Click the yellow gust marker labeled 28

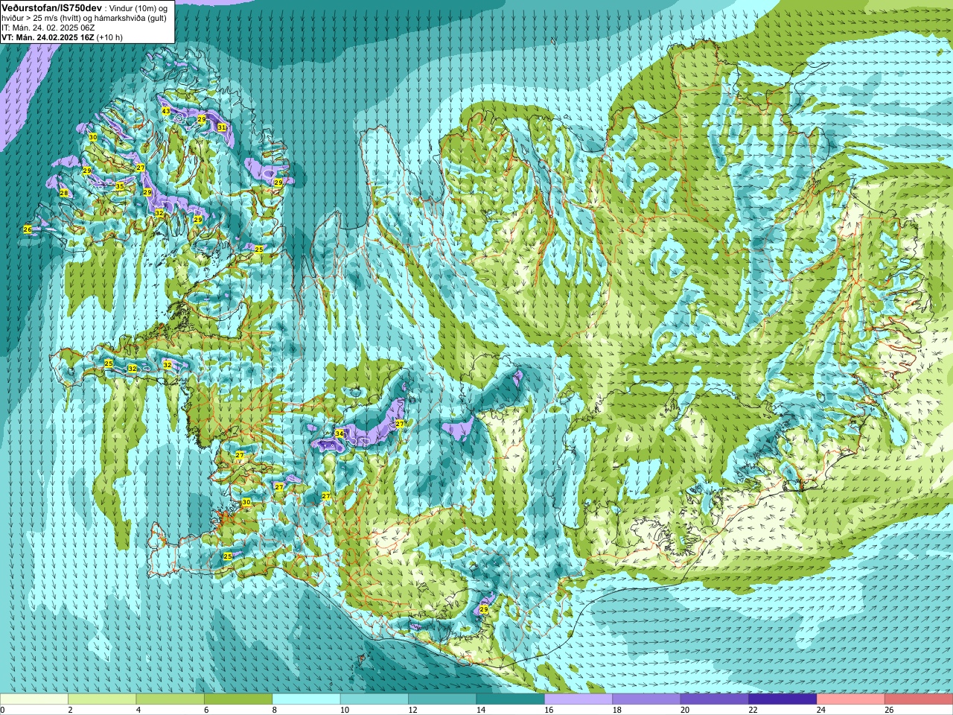pos(64,193)
